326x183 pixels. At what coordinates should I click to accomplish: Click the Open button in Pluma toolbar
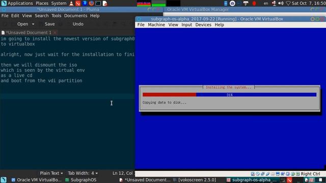22,24
